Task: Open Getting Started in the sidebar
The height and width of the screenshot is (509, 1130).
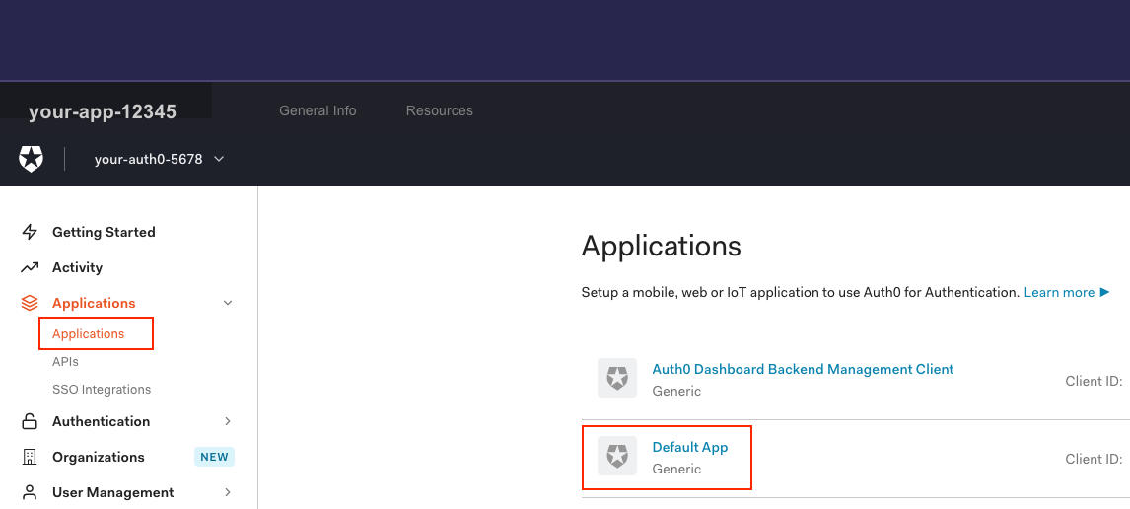Action: pyautogui.click(x=104, y=232)
